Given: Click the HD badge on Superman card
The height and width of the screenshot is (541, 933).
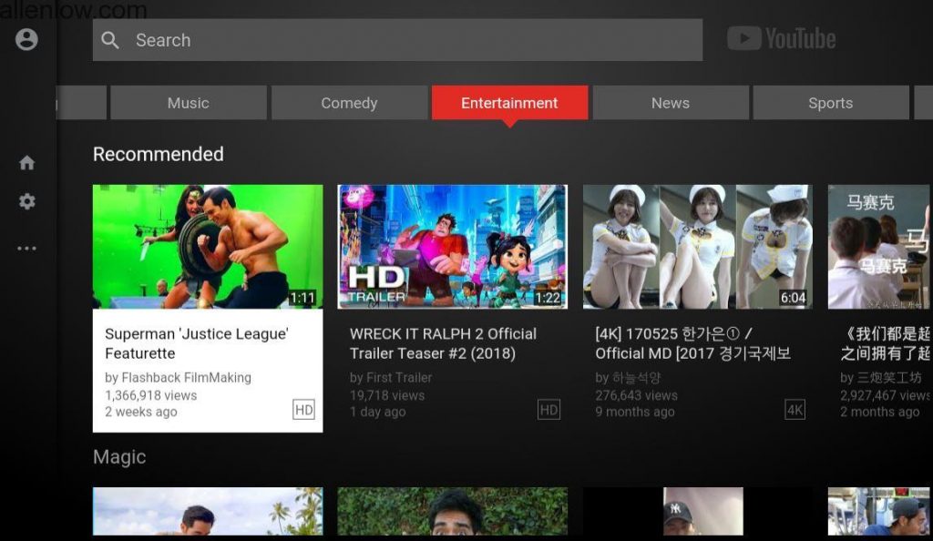Looking at the screenshot, I should click(303, 410).
